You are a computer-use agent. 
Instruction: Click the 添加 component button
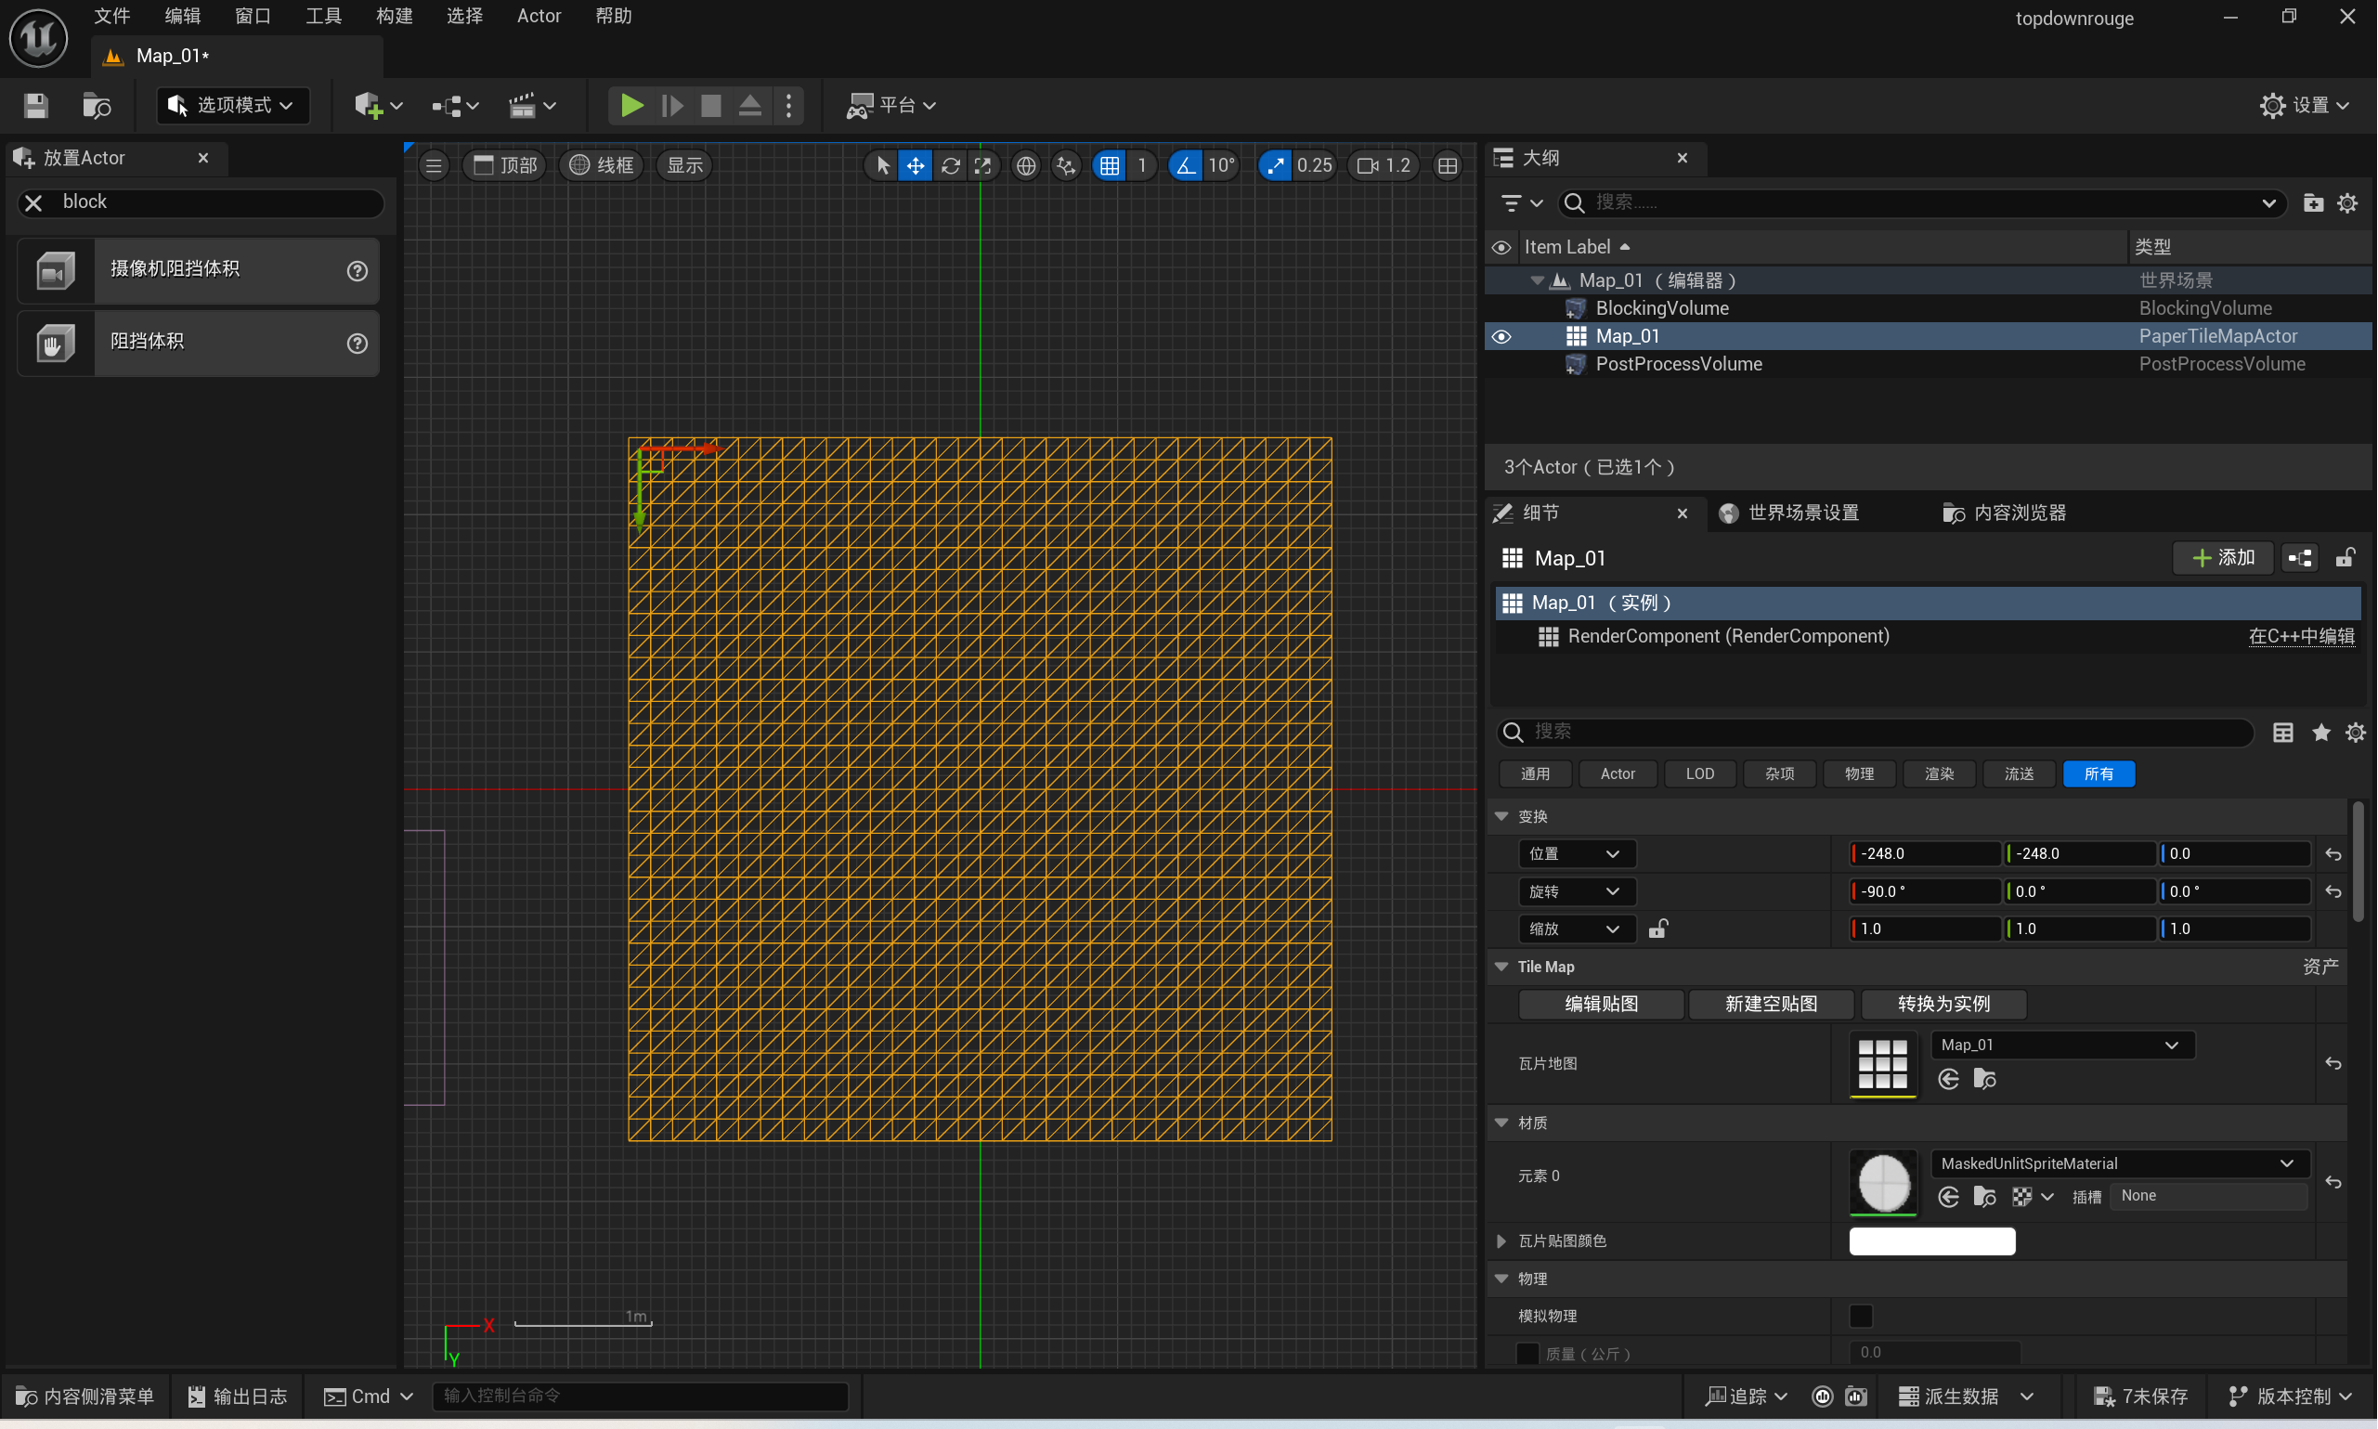point(2222,557)
